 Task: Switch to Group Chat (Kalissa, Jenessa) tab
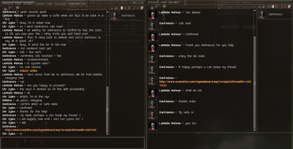coord(61,4)
